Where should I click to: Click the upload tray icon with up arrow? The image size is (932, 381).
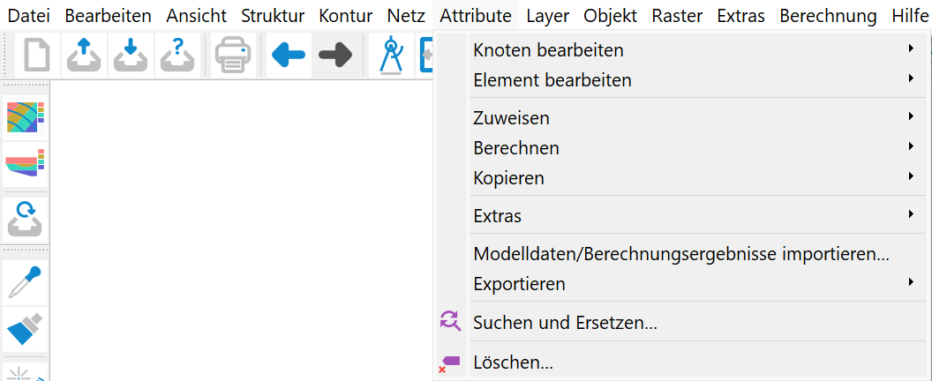pyautogui.click(x=85, y=56)
